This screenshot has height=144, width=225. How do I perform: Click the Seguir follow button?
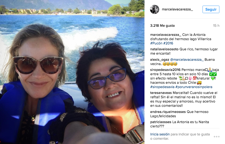tap(211, 9)
